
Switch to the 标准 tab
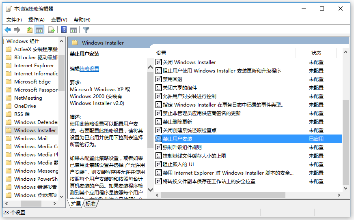click(x=91, y=204)
